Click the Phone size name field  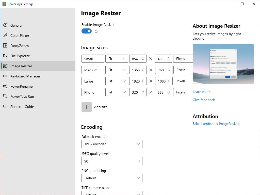coord(93,92)
